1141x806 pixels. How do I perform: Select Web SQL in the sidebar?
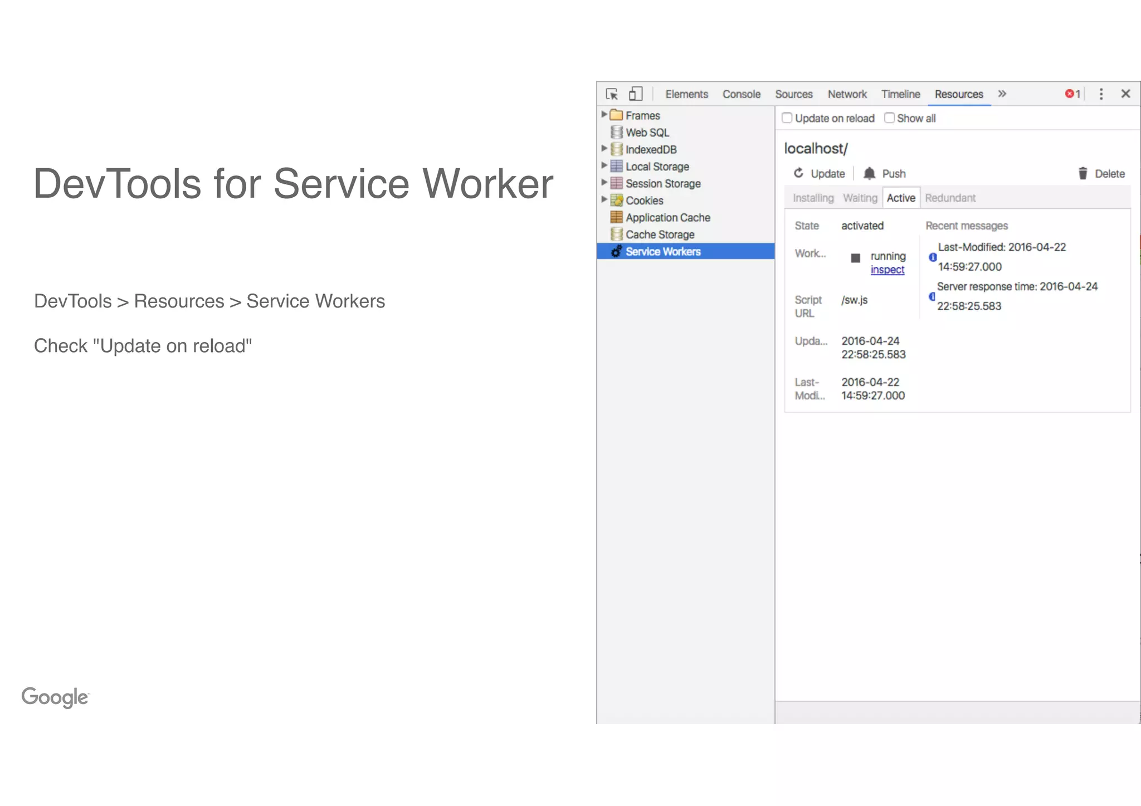[647, 133]
